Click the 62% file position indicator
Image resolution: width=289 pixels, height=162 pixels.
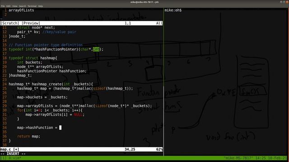(159, 149)
